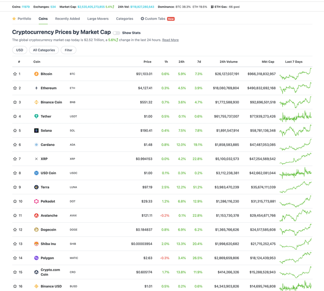Sort the table by Mkt Cap column
324x291 pixels.
[268, 62]
